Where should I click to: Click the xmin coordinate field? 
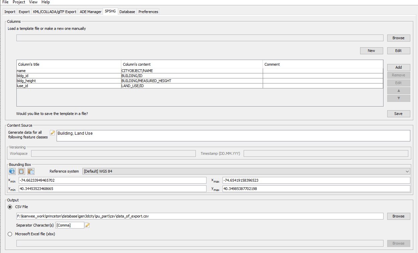pyautogui.click(x=112, y=180)
